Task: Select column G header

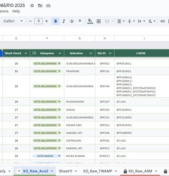Action: point(80,38)
